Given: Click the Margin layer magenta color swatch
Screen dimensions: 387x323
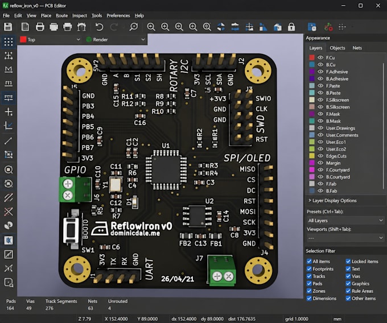Looking at the screenshot, I should point(312,163).
